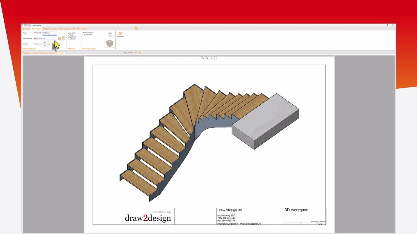
Task: Open the bouw tab
Action: click(x=28, y=29)
